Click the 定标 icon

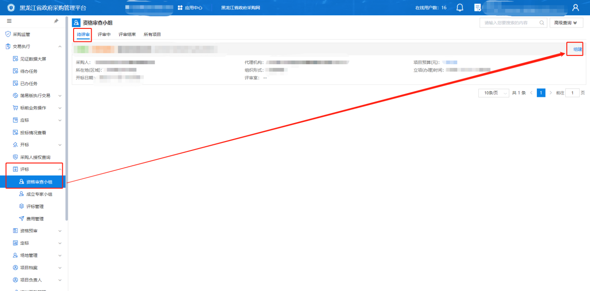pos(15,243)
